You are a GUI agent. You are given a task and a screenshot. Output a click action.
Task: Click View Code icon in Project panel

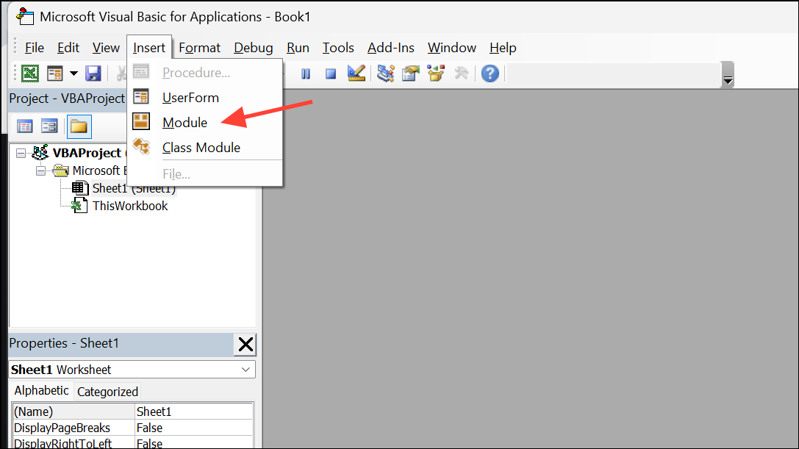tap(24, 126)
